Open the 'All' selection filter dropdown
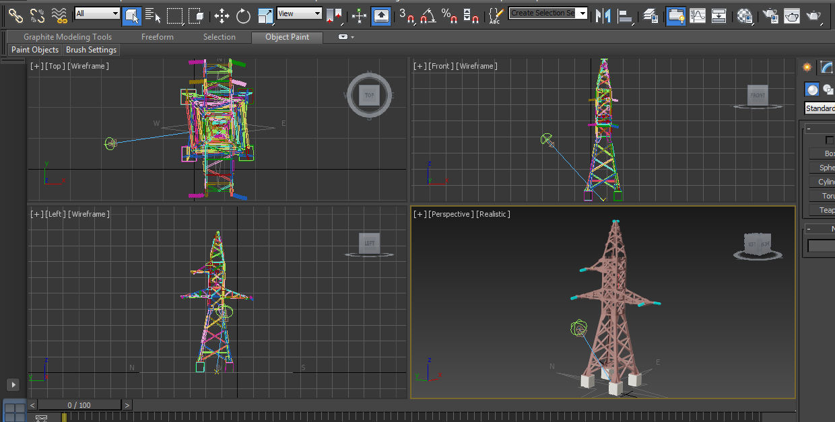835x422 pixels. (x=97, y=13)
